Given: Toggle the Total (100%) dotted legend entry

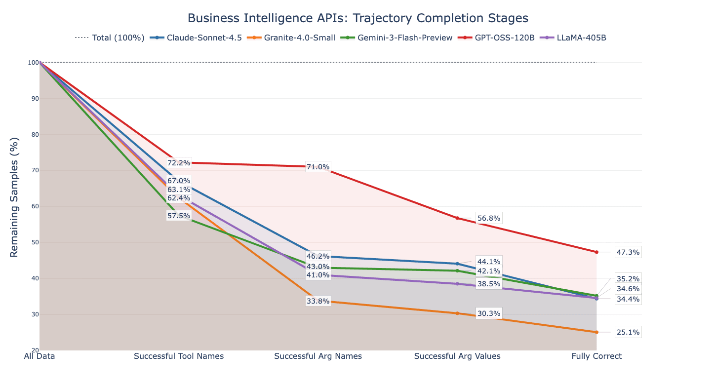Looking at the screenshot, I should [110, 38].
